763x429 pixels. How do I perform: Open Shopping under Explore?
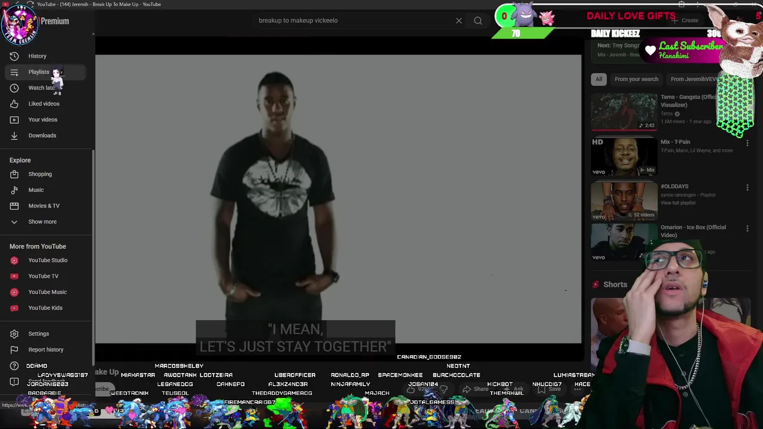(46, 174)
